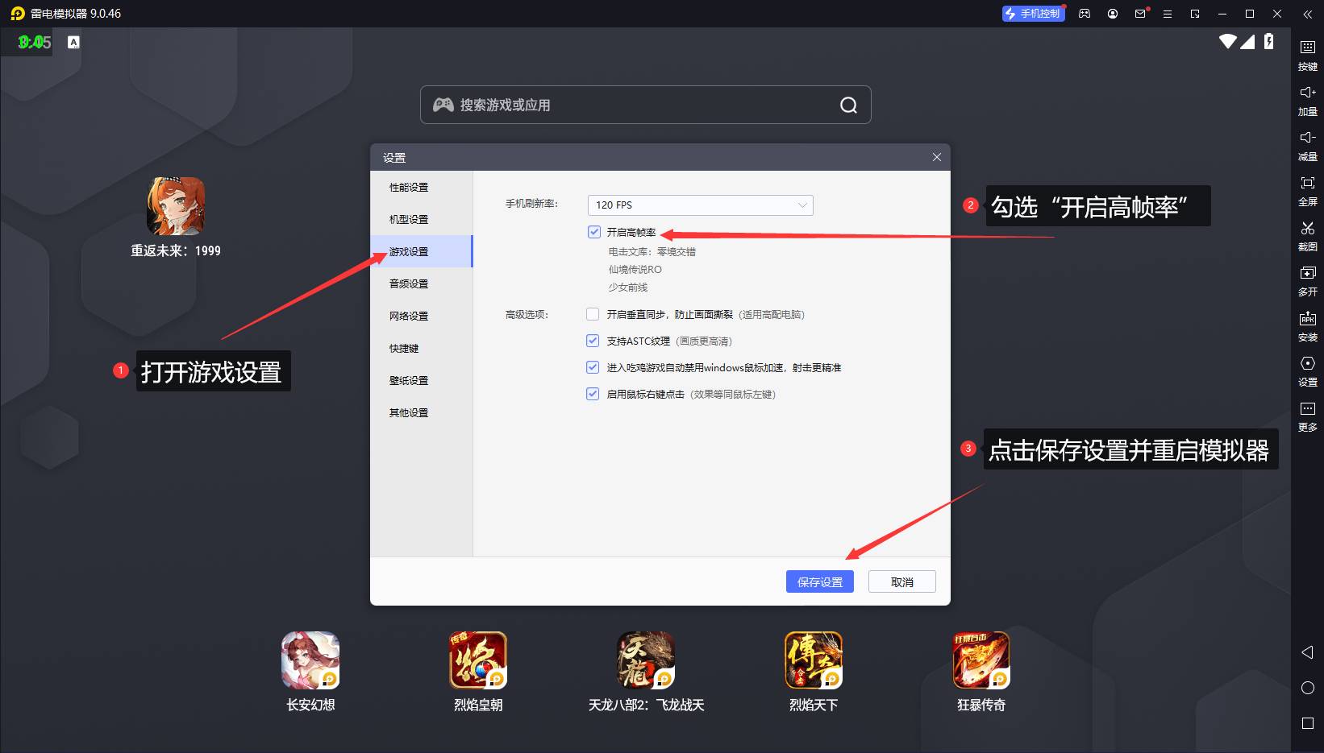The height and width of the screenshot is (753, 1324).
Task: Open the hamburger menu in the title bar
Action: [1167, 14]
